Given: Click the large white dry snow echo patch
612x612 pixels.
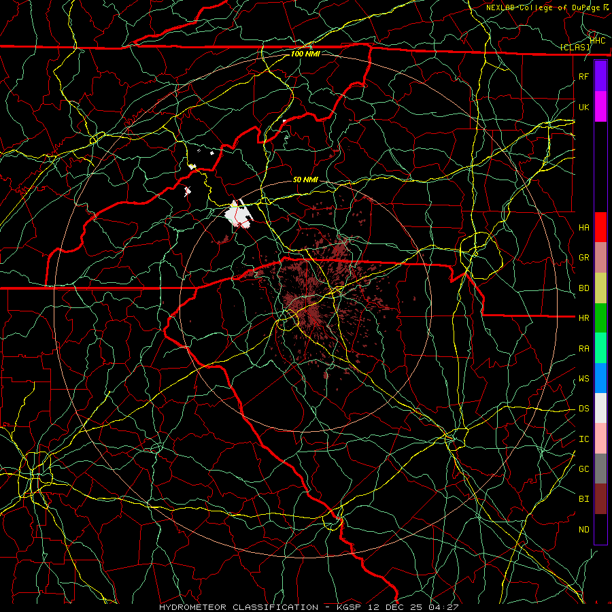Looking at the screenshot, I should (x=238, y=215).
